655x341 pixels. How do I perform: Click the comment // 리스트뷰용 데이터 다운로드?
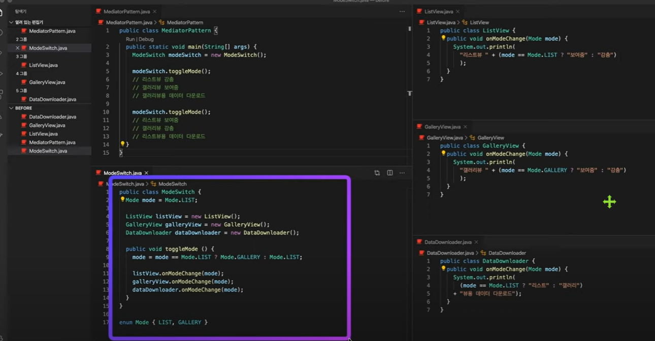point(169,136)
